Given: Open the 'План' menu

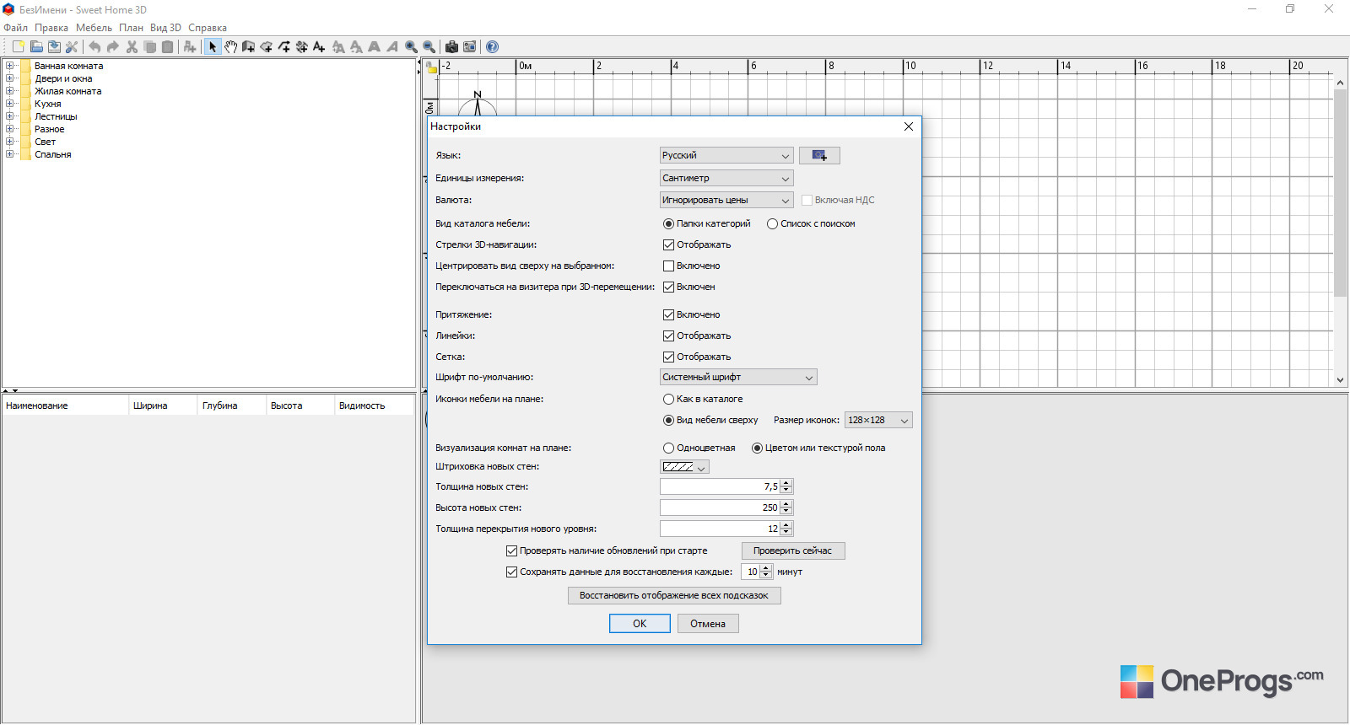Looking at the screenshot, I should click(x=131, y=28).
